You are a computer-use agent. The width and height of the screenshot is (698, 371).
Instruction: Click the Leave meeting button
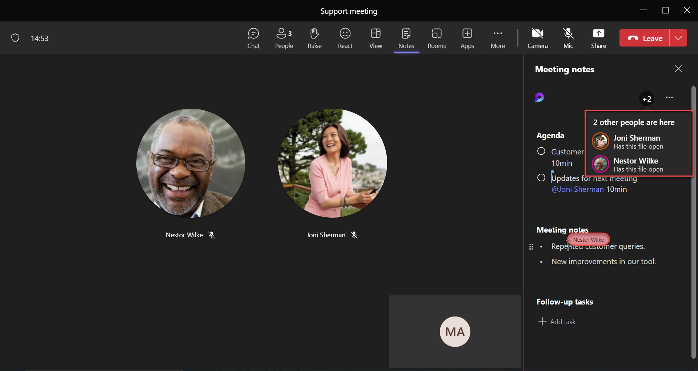(x=645, y=38)
